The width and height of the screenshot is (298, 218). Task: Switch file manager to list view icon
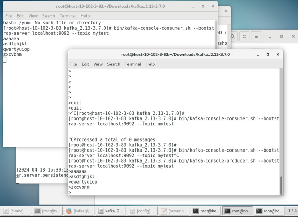tap(244, 36)
